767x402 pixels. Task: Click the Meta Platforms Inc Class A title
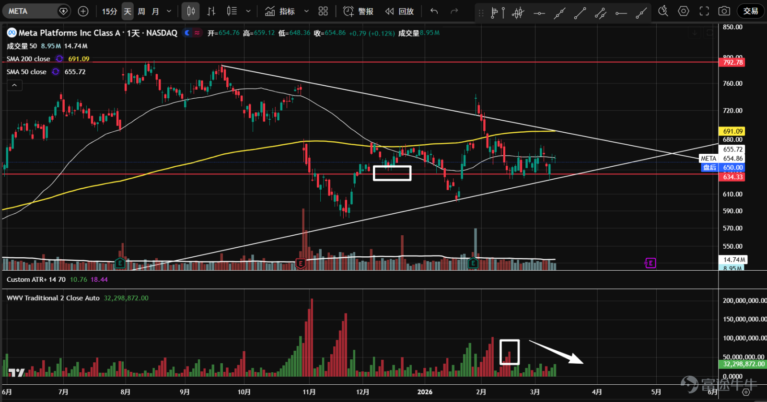[x=69, y=33]
